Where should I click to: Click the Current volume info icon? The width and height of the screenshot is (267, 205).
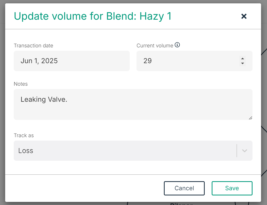coord(177,45)
